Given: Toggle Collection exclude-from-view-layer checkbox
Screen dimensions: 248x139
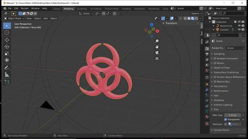Looking at the screenshot, I should click(x=235, y=22).
